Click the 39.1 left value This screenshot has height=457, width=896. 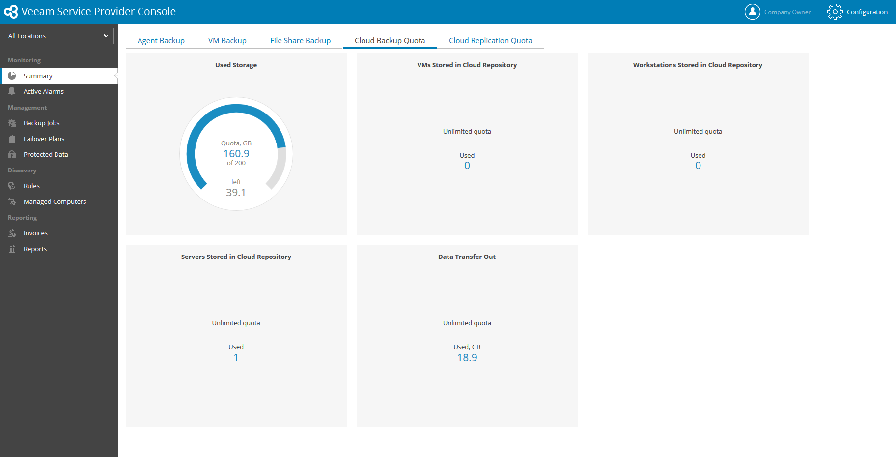[236, 193]
